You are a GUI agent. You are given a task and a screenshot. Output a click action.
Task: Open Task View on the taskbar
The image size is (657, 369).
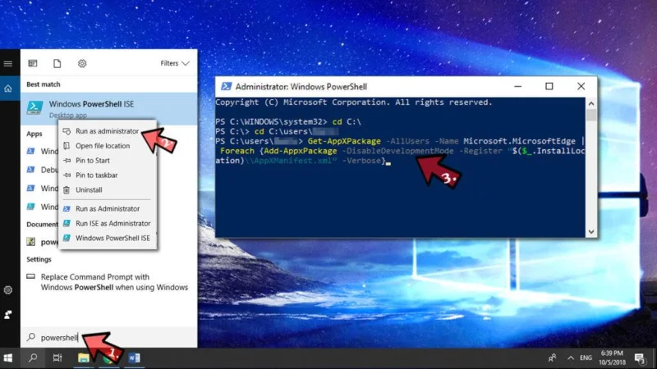tap(57, 358)
